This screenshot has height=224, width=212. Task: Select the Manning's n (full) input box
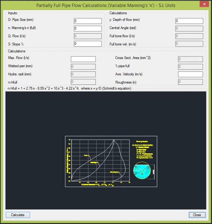(88, 28)
